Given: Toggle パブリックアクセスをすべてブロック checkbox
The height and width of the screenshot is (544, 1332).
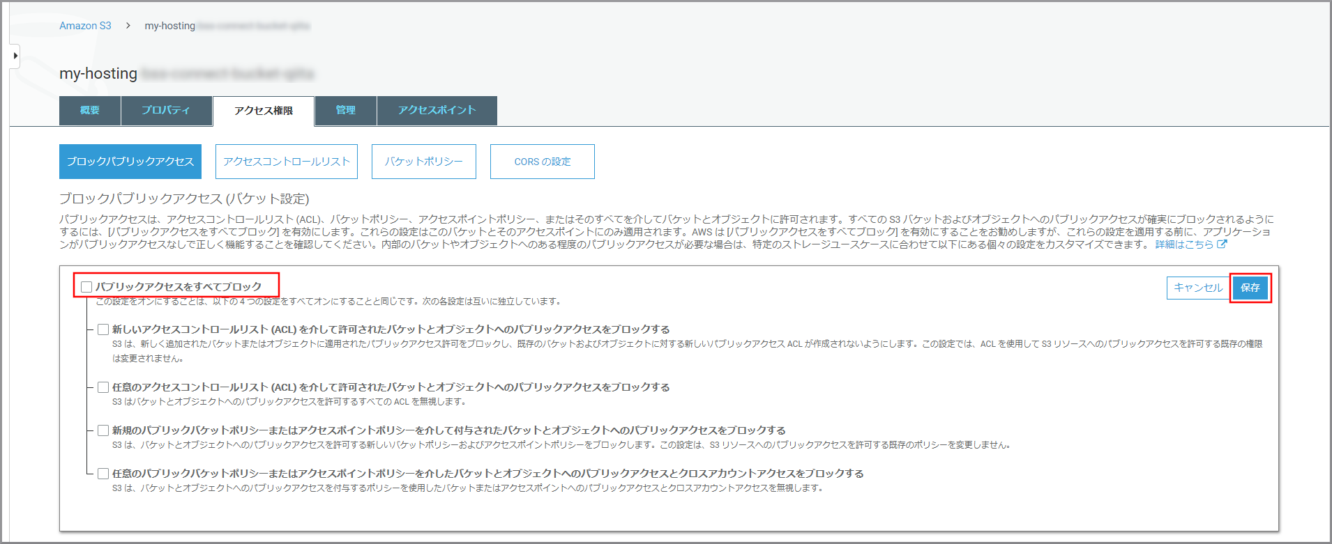Looking at the screenshot, I should pyautogui.click(x=86, y=287).
